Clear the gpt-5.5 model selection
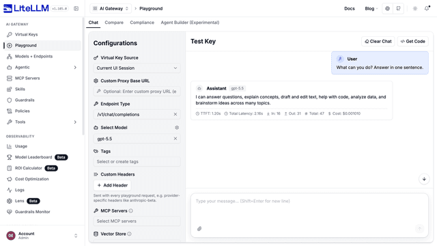The image size is (437, 246). point(175,139)
